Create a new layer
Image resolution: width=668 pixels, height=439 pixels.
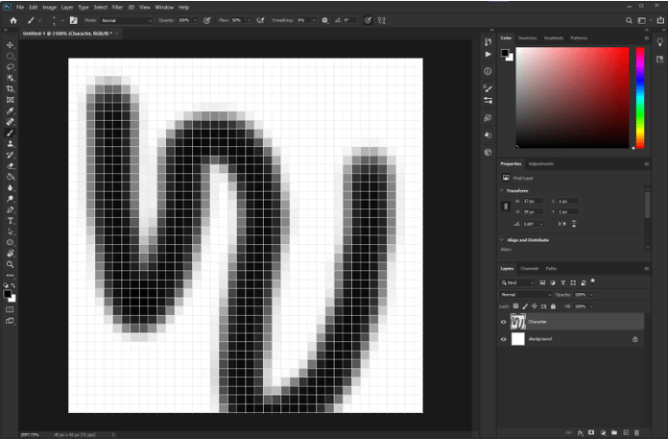click(x=626, y=432)
